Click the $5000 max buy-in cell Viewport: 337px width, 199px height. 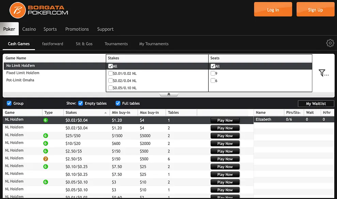145,136
